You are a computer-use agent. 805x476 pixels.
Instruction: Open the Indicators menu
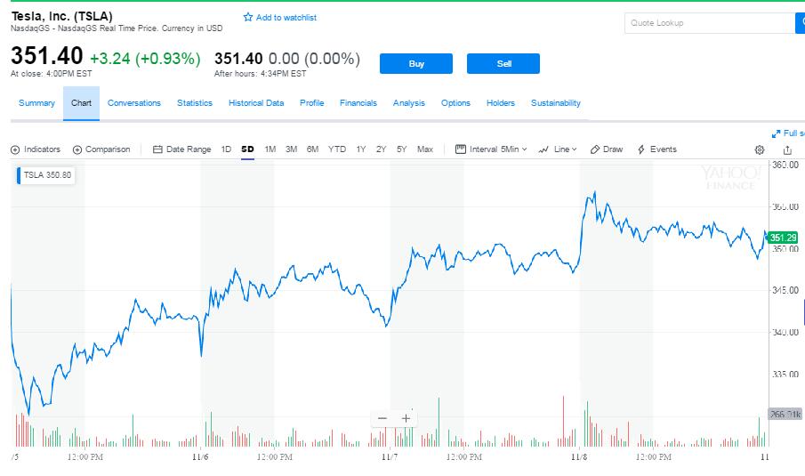36,149
